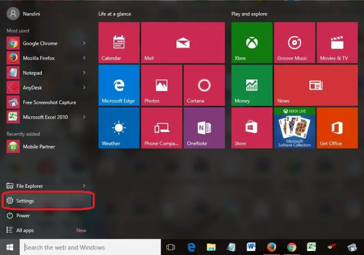Switch to Firefox on the taskbar

pyautogui.click(x=271, y=247)
